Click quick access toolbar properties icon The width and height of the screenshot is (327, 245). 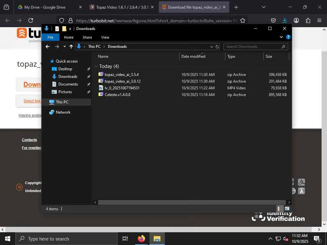[x=57, y=28]
